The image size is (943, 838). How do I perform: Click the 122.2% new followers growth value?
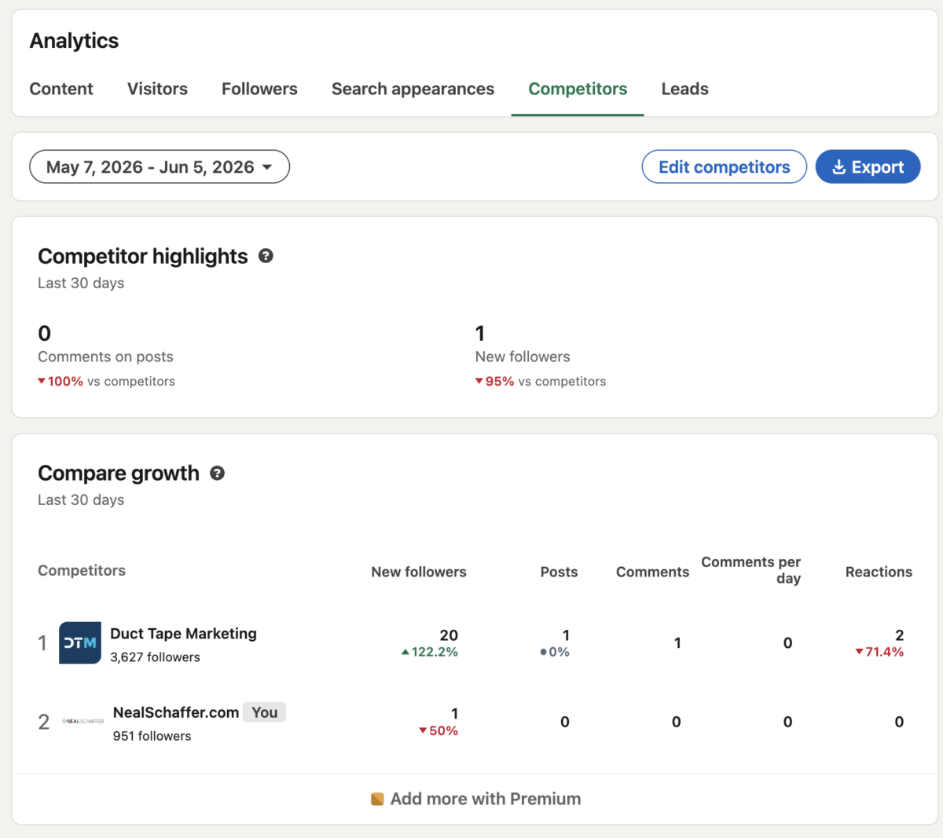point(429,652)
